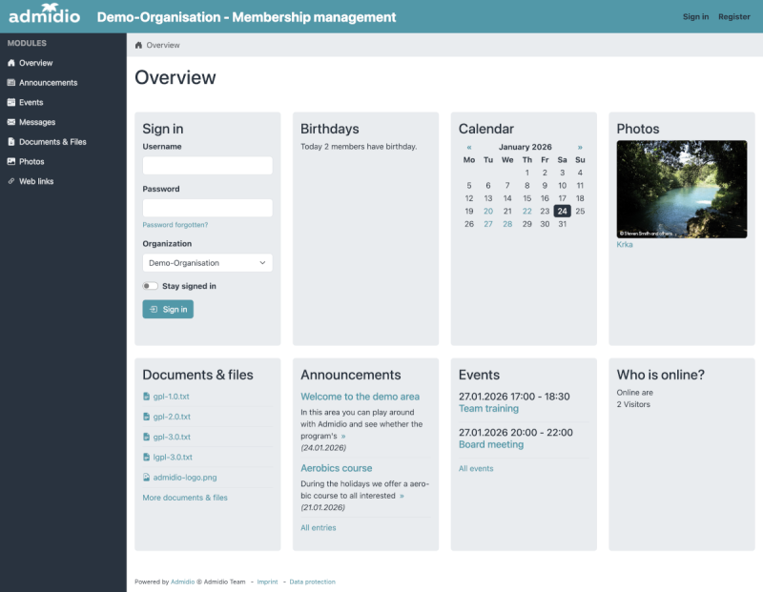Go to previous month with the left chevron
763x592 pixels.
[470, 148]
